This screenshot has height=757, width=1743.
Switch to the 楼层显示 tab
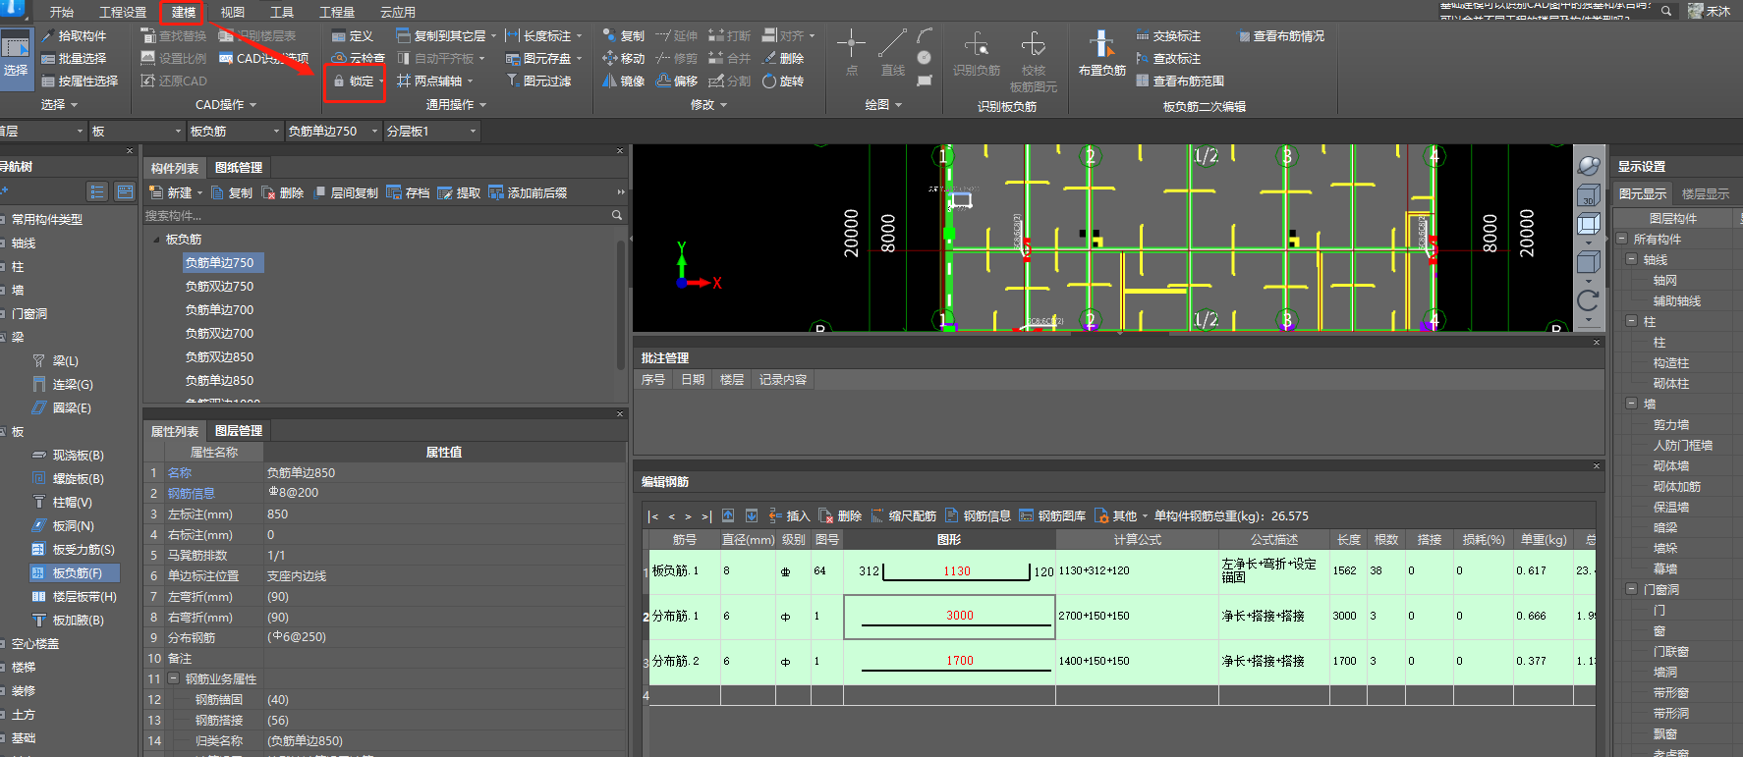(1705, 194)
